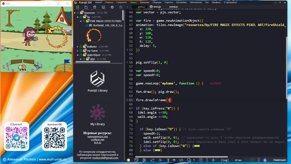Open the Открыть menu
291x164 pixels.
tap(109, 2)
